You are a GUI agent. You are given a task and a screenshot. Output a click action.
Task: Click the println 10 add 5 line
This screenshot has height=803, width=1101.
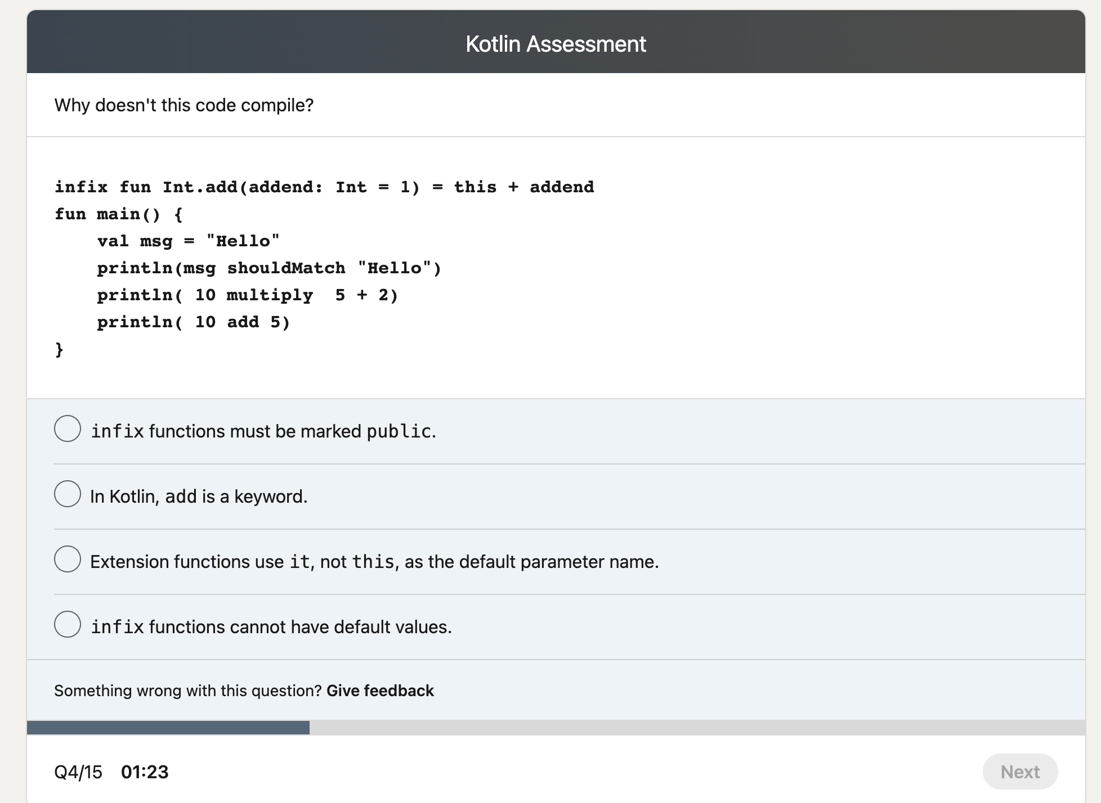pyautogui.click(x=194, y=322)
